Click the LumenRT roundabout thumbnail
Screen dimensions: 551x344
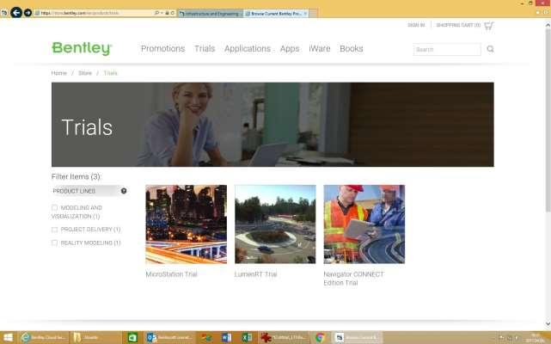click(275, 224)
